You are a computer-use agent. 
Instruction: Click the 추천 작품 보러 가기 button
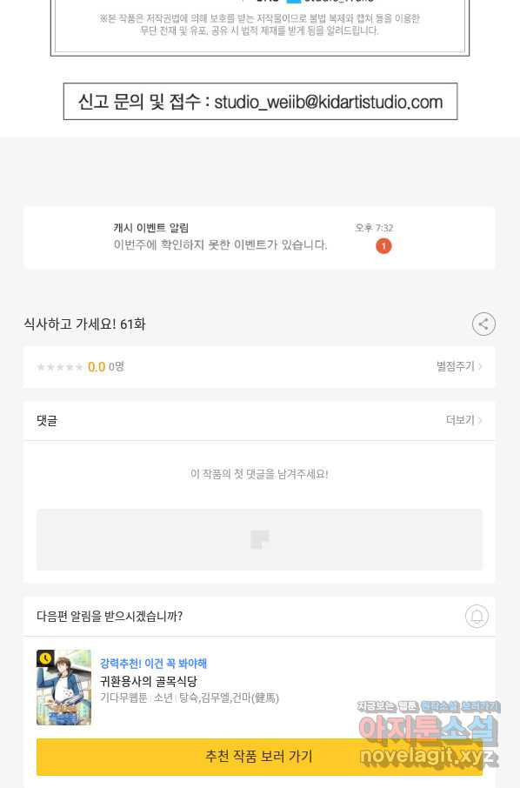tap(259, 757)
